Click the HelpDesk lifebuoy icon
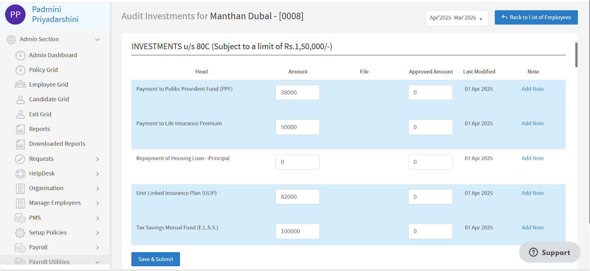590x271 pixels. click(x=20, y=173)
